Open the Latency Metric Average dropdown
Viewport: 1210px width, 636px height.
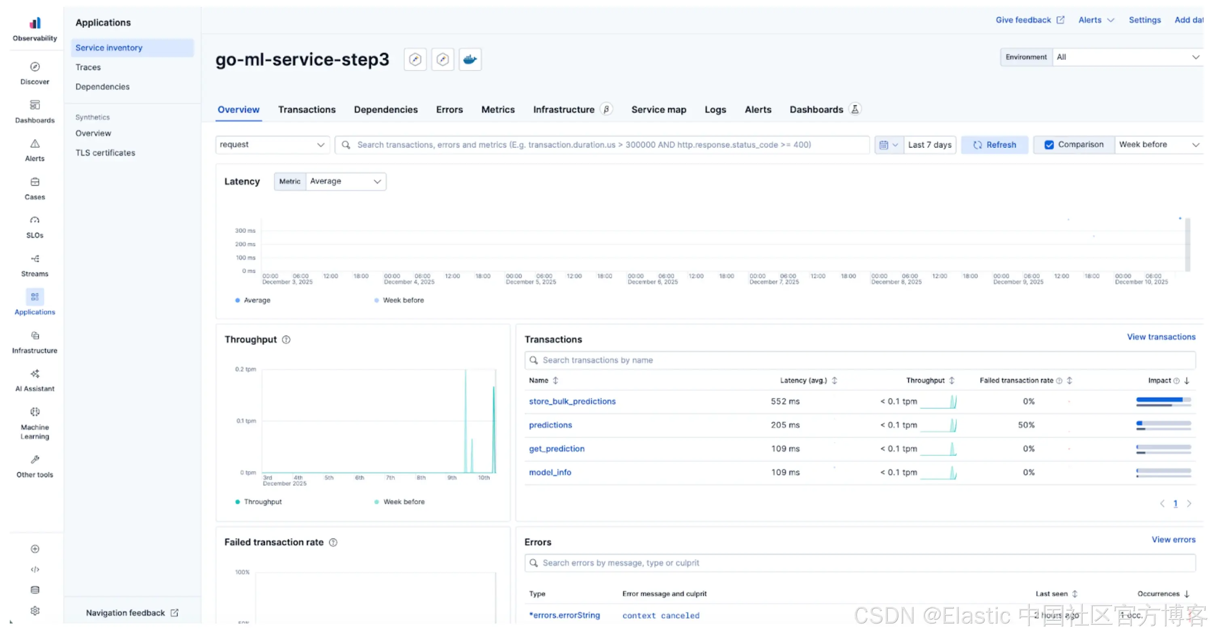(346, 182)
